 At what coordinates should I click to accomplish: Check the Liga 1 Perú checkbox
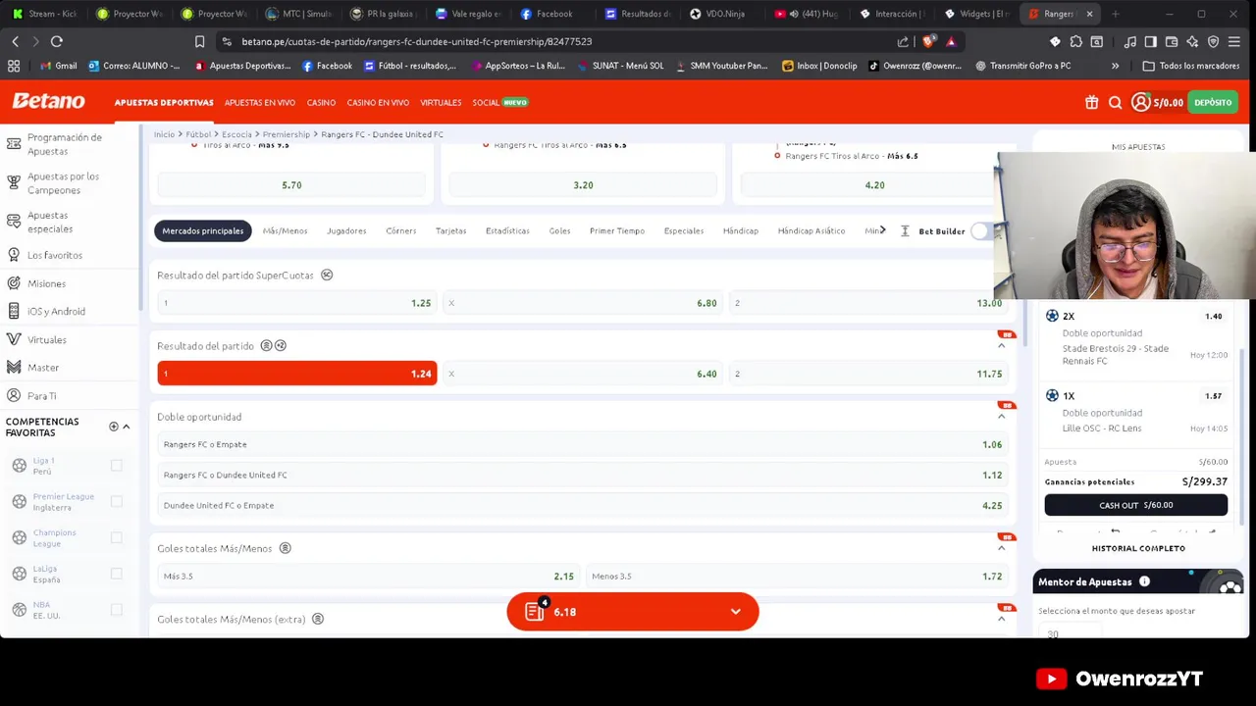pyautogui.click(x=116, y=465)
